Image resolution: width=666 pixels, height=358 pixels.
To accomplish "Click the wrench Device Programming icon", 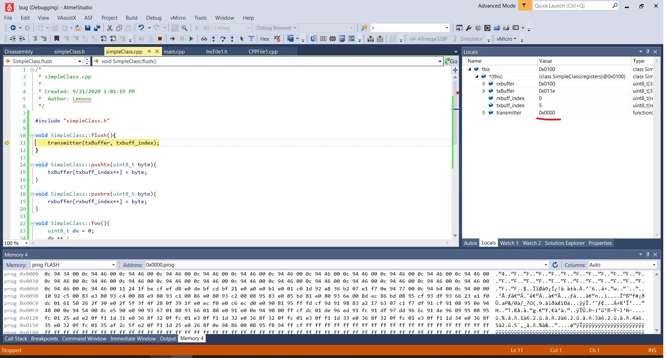I will [x=468, y=28].
